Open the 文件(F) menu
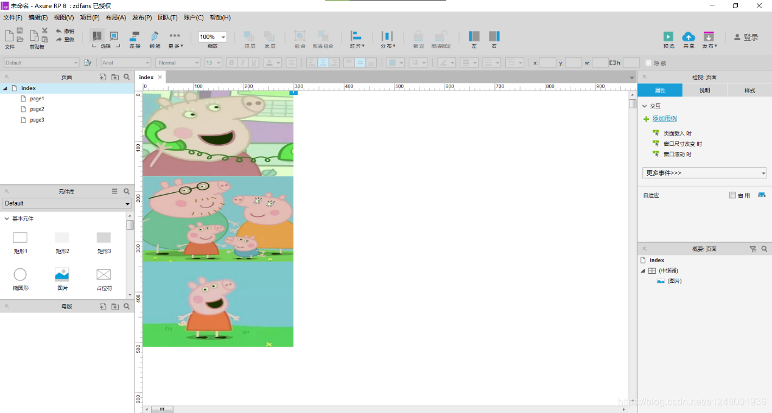The image size is (772, 413). coord(13,18)
